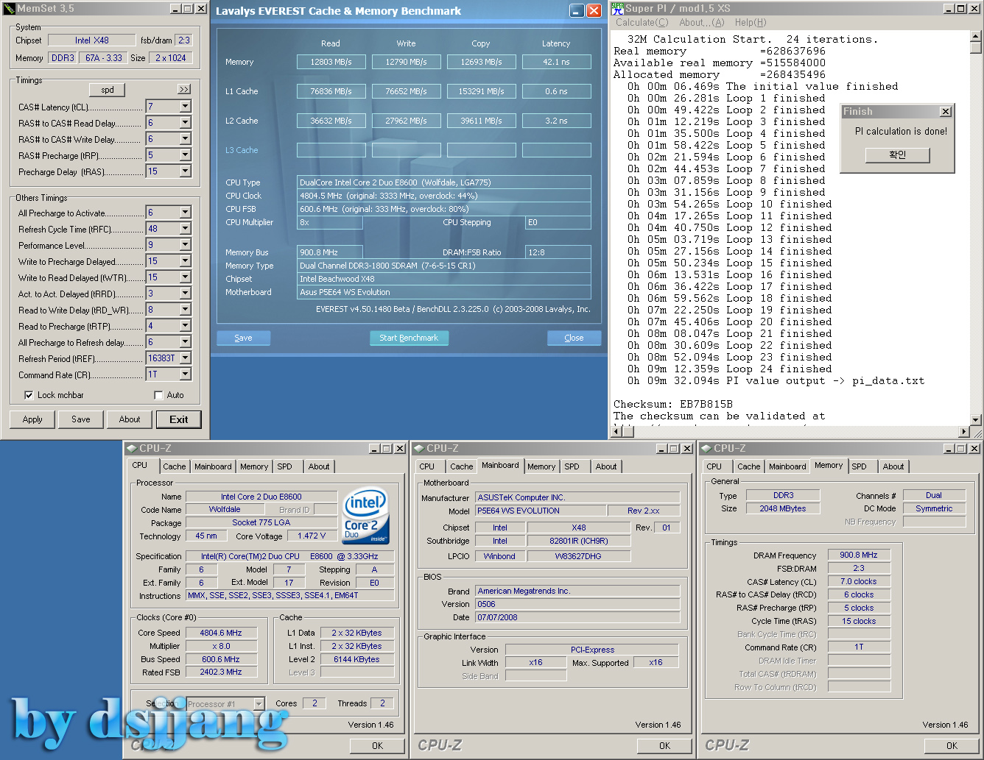Viewport: 984px width, 760px height.
Task: Open Memory tab in CPU-Z CPU window
Action: (254, 466)
